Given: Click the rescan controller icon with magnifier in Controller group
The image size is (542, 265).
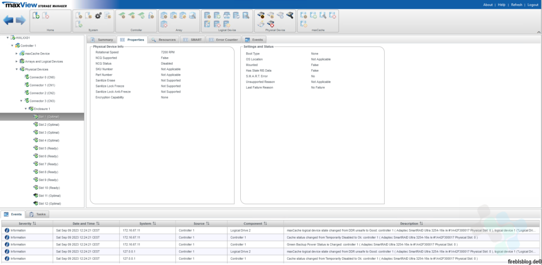Looking at the screenshot, I should (141, 15).
